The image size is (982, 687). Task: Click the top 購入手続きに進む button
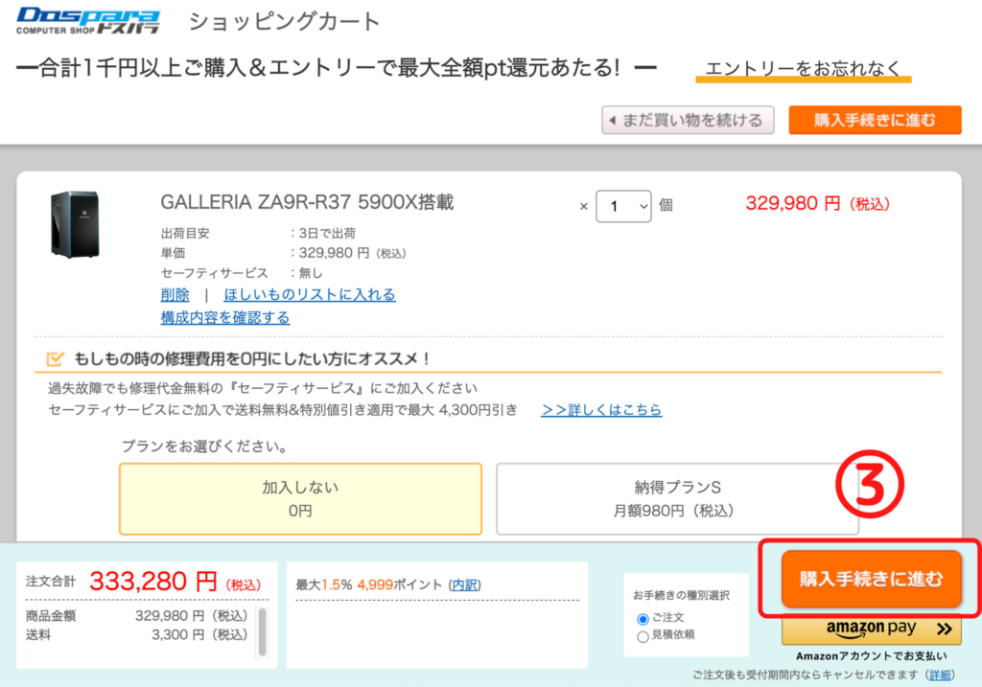click(874, 120)
